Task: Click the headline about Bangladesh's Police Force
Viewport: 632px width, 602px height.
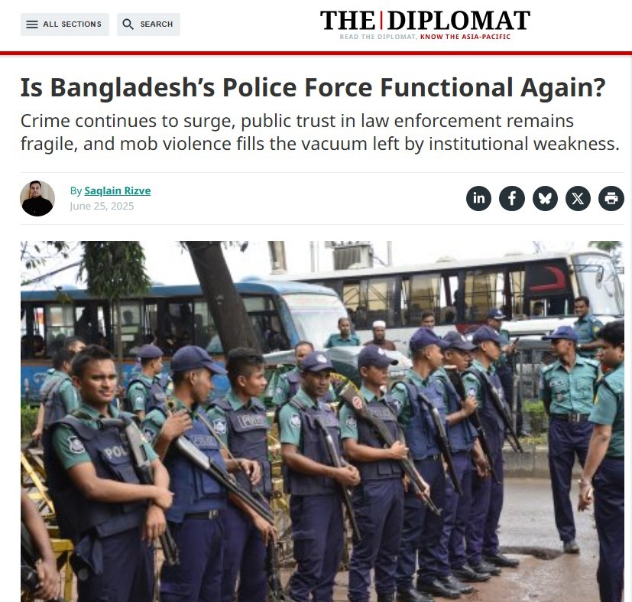Action: 313,87
